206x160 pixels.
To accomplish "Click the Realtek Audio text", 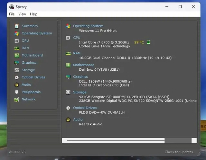I will 90,124.
